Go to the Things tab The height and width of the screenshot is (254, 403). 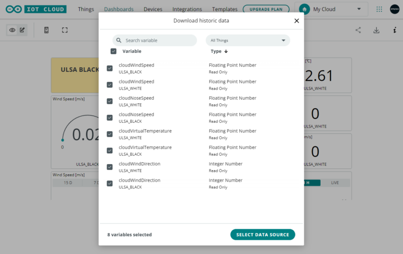(86, 9)
